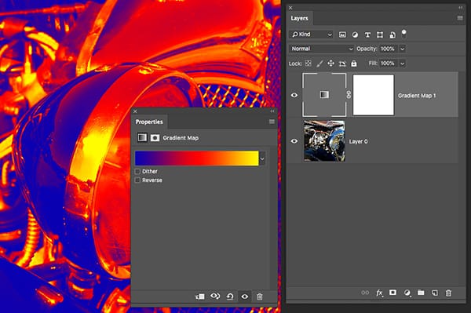Filter layers by adjustment layer type
Screen dimensions: 471x313
pyautogui.click(x=355, y=35)
